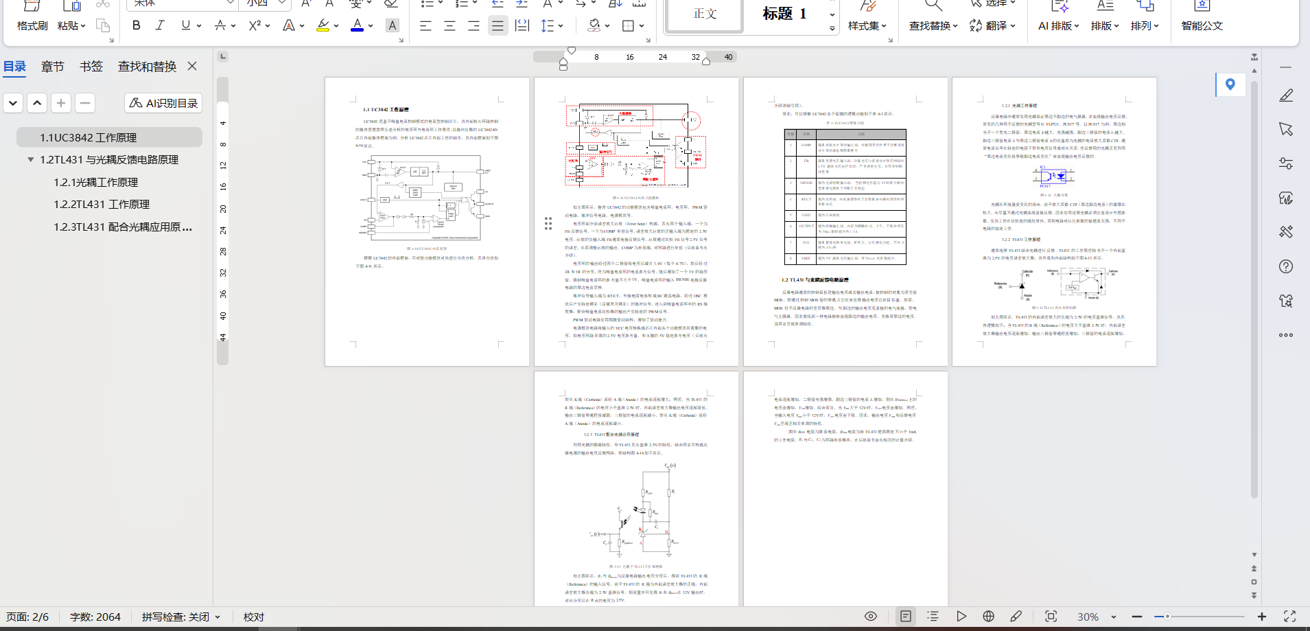Click the character shading icon

click(x=393, y=25)
